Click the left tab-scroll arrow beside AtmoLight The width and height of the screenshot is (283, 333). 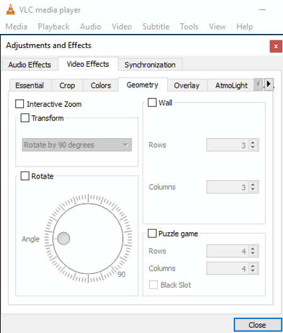click(x=258, y=85)
